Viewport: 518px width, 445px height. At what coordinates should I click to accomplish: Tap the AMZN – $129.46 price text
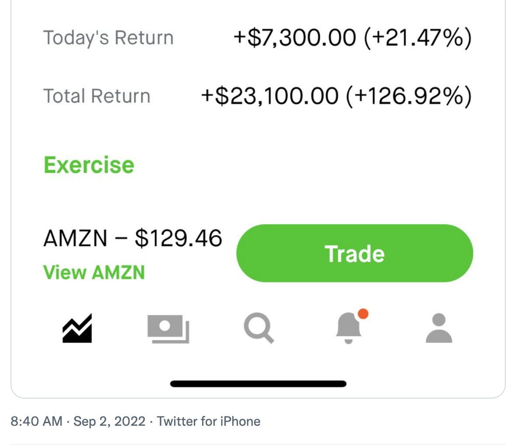coord(133,238)
